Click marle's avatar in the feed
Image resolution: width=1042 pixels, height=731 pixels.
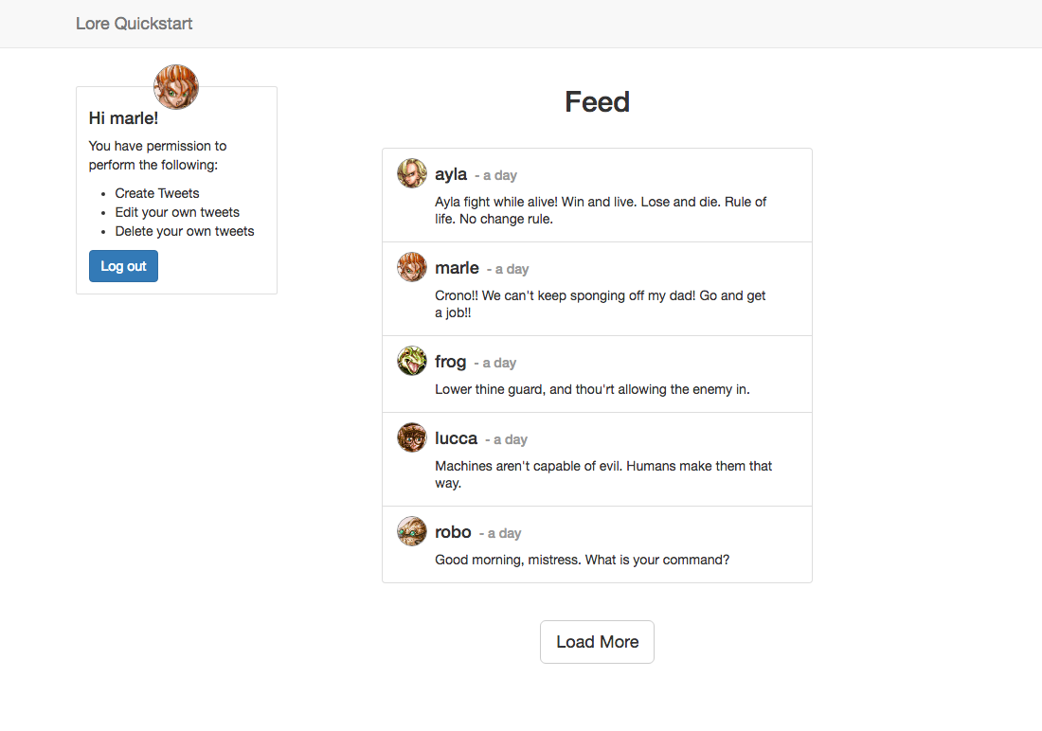coord(412,267)
